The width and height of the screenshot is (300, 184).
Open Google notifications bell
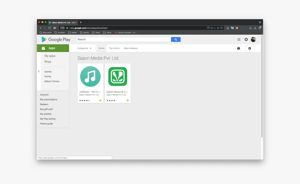click(246, 39)
